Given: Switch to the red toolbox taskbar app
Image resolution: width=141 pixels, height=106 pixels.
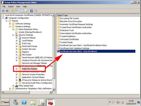Looking at the screenshot, I should pos(51,102).
